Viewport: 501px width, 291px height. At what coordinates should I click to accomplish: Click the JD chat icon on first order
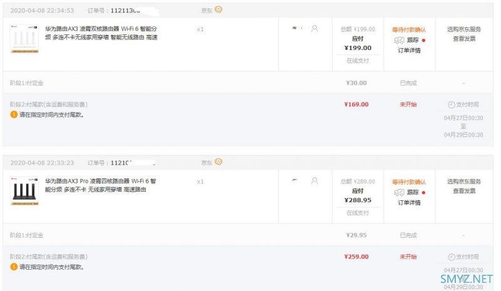219,10
